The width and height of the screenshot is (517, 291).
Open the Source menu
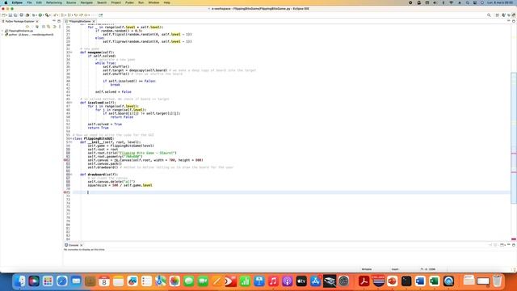click(71, 2)
